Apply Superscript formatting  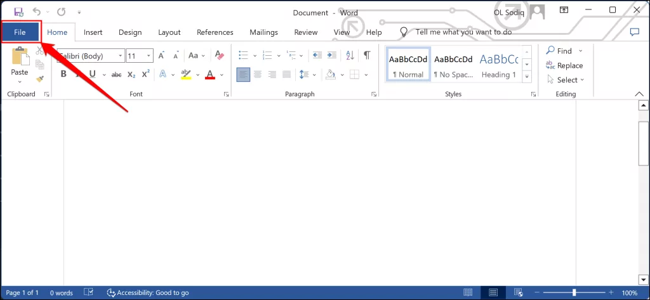tap(145, 74)
